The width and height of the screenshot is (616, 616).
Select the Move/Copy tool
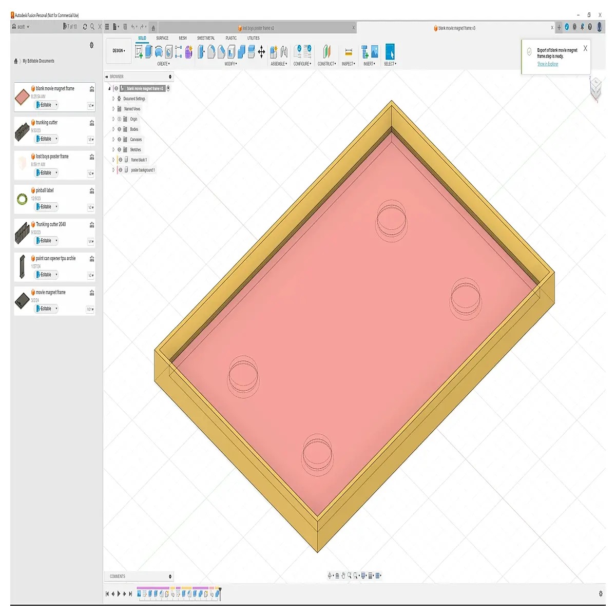coord(261,51)
